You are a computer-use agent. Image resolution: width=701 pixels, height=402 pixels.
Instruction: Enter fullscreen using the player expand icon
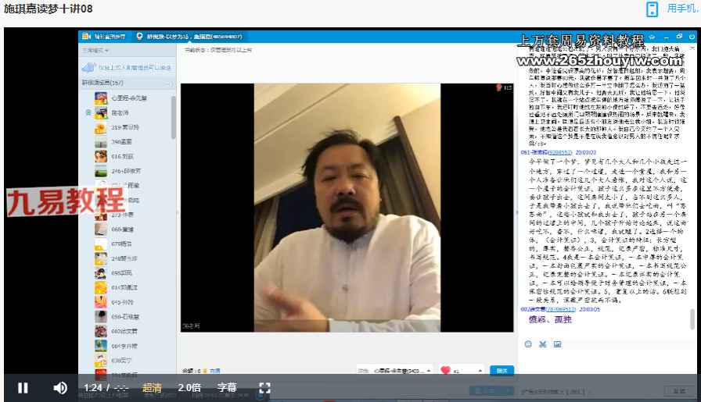tap(264, 388)
